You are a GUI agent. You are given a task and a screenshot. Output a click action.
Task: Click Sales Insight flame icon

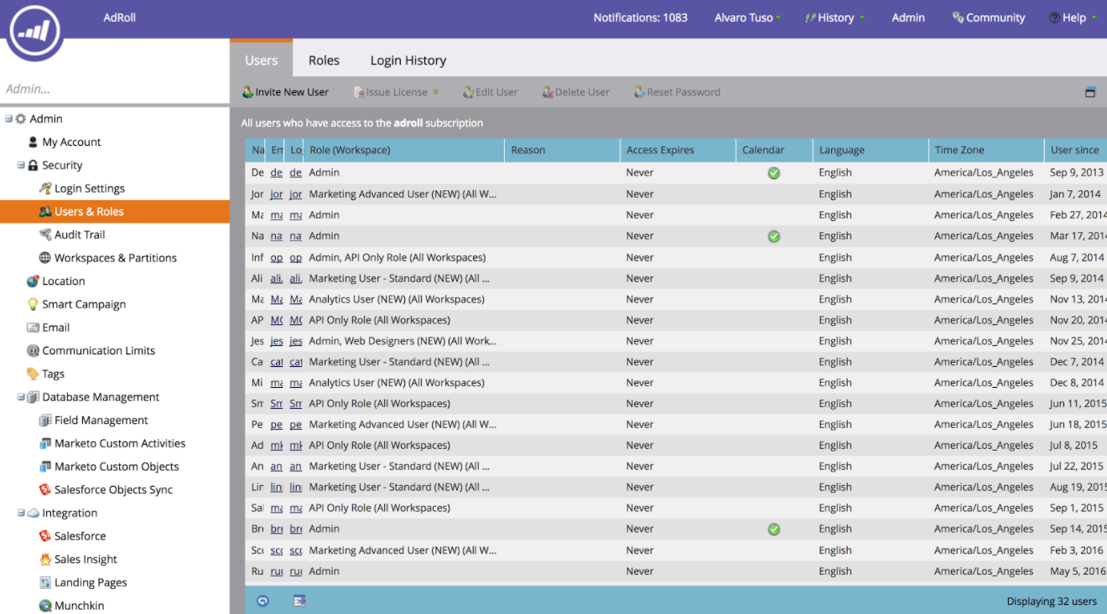click(x=45, y=560)
